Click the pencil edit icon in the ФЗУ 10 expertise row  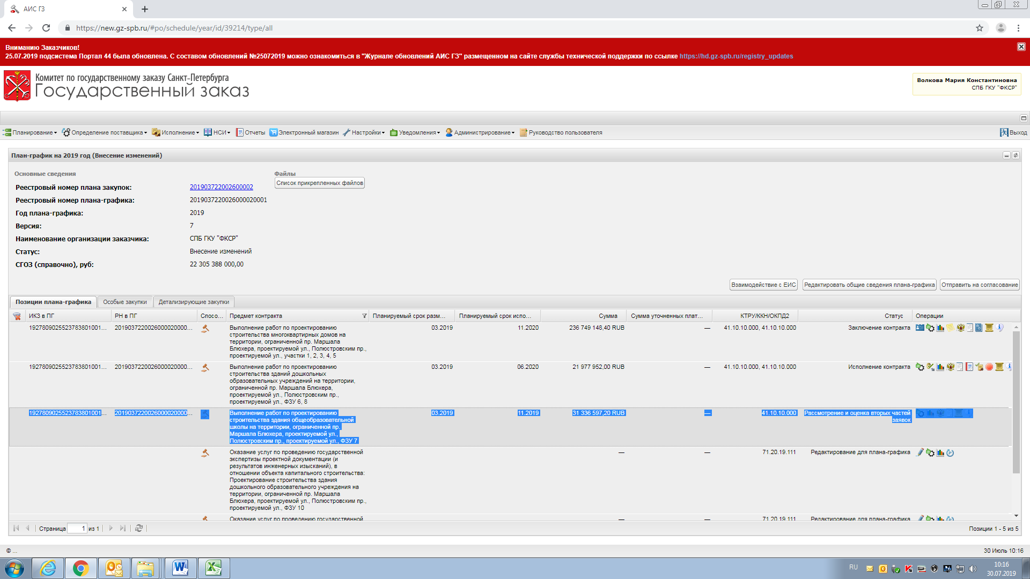tap(920, 452)
